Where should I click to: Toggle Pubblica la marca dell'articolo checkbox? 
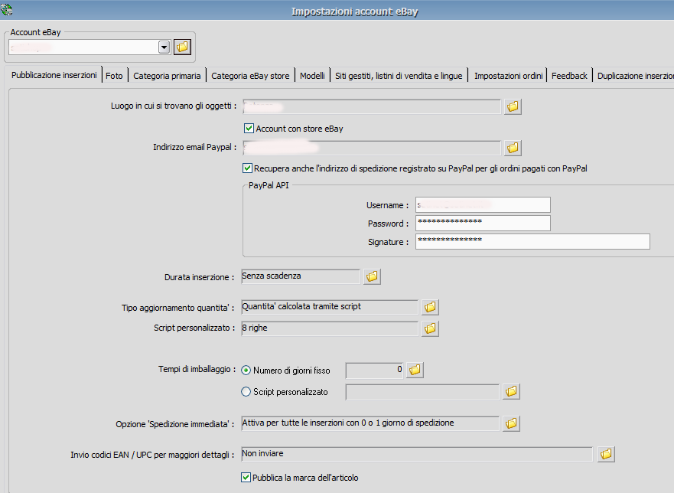[246, 477]
